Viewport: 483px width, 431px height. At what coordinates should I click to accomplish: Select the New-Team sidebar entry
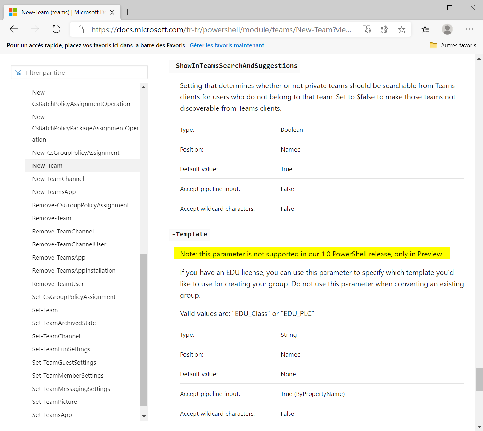(82, 165)
